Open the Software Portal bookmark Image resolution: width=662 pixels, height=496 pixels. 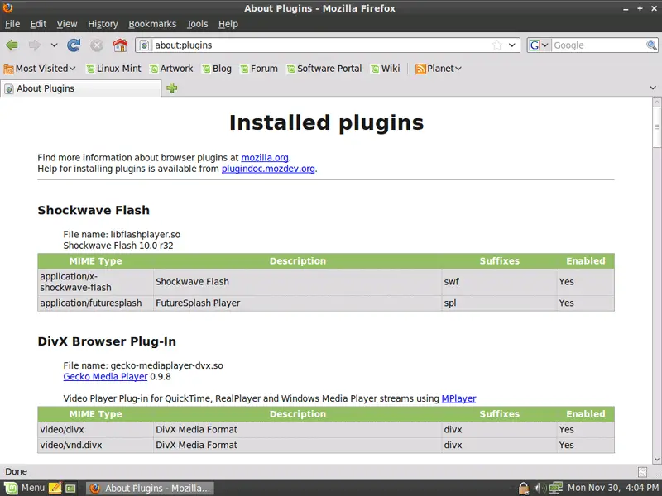click(x=324, y=69)
